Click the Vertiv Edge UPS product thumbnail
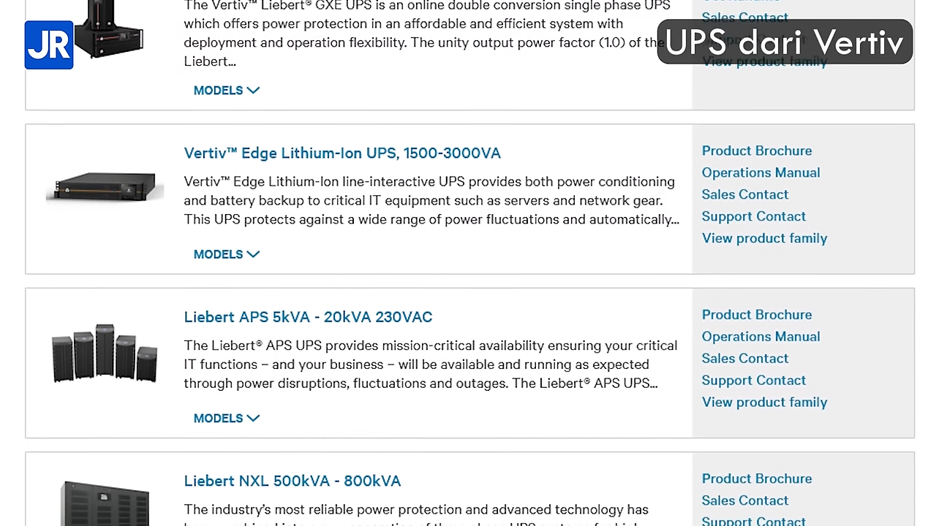 pos(105,187)
